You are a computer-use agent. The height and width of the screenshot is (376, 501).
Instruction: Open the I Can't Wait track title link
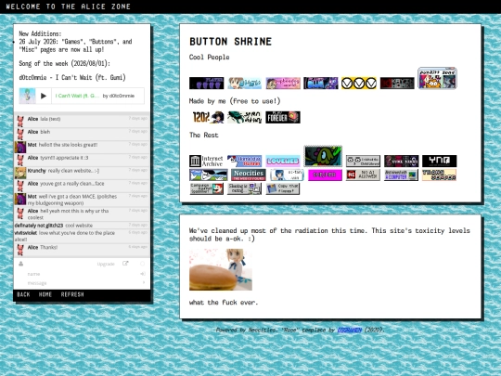coord(77,96)
